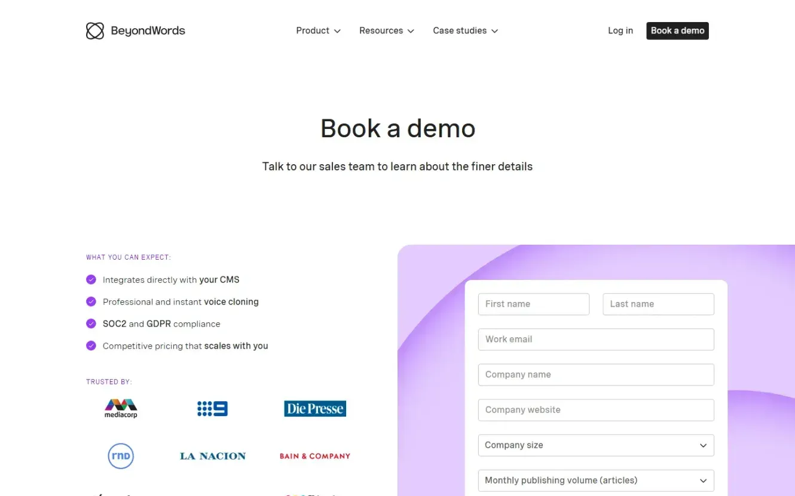Click 'Talk to our sales team' subtitle

(x=398, y=167)
